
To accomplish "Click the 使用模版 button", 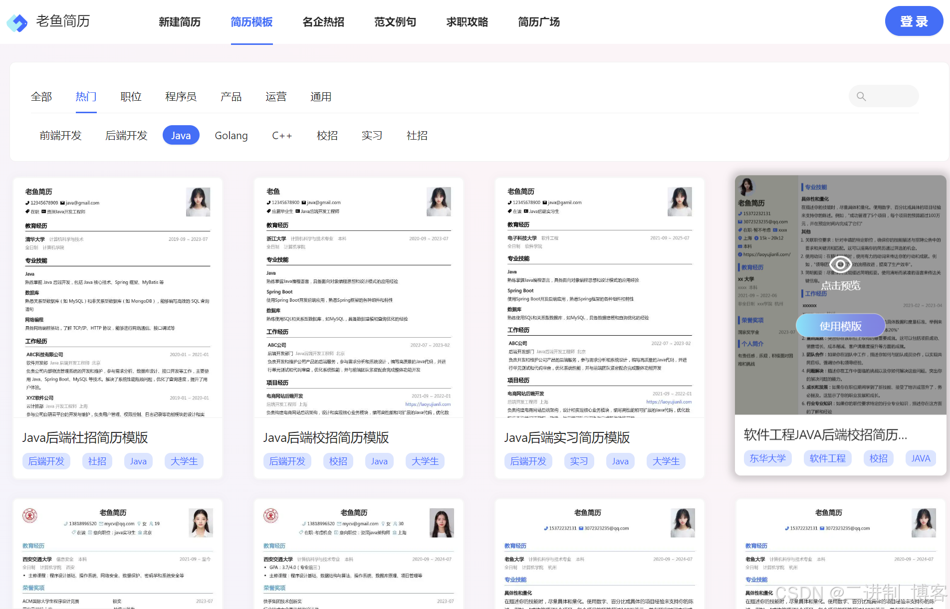I will [x=841, y=326].
